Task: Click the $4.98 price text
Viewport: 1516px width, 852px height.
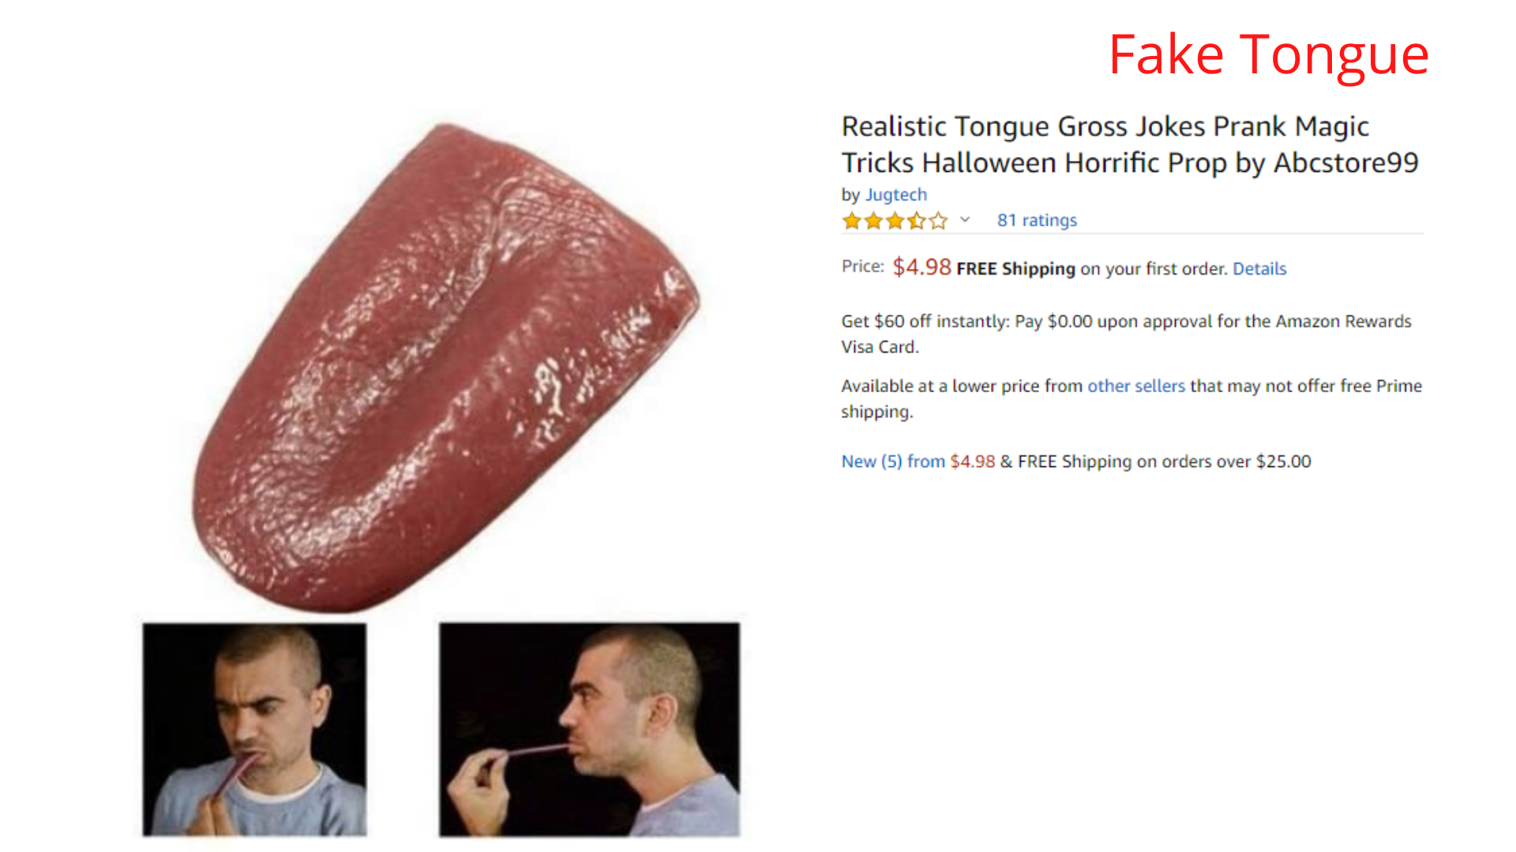Action: (922, 267)
